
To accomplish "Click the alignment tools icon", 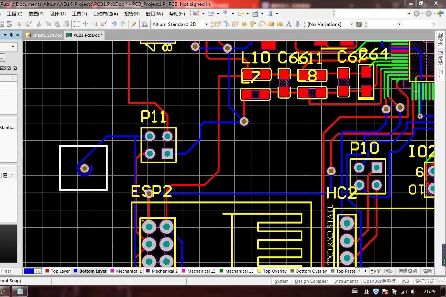I will click(x=211, y=14).
